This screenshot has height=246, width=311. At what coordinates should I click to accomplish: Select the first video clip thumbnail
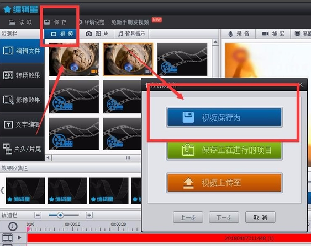click(x=74, y=59)
